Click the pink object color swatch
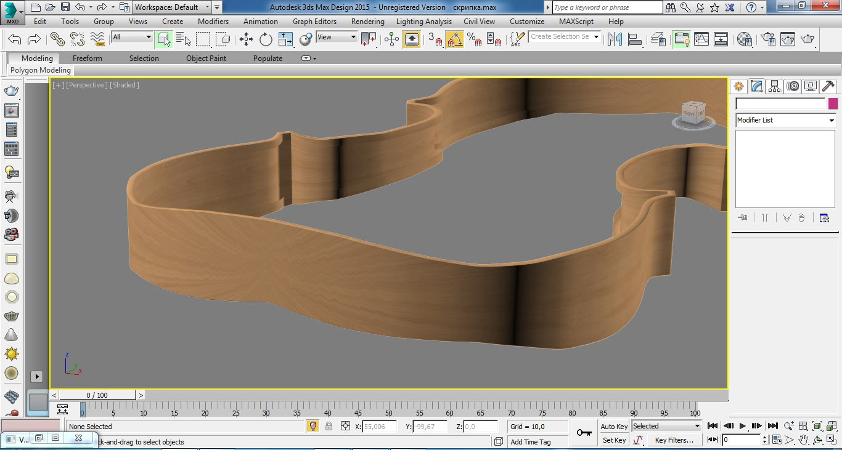 click(833, 103)
